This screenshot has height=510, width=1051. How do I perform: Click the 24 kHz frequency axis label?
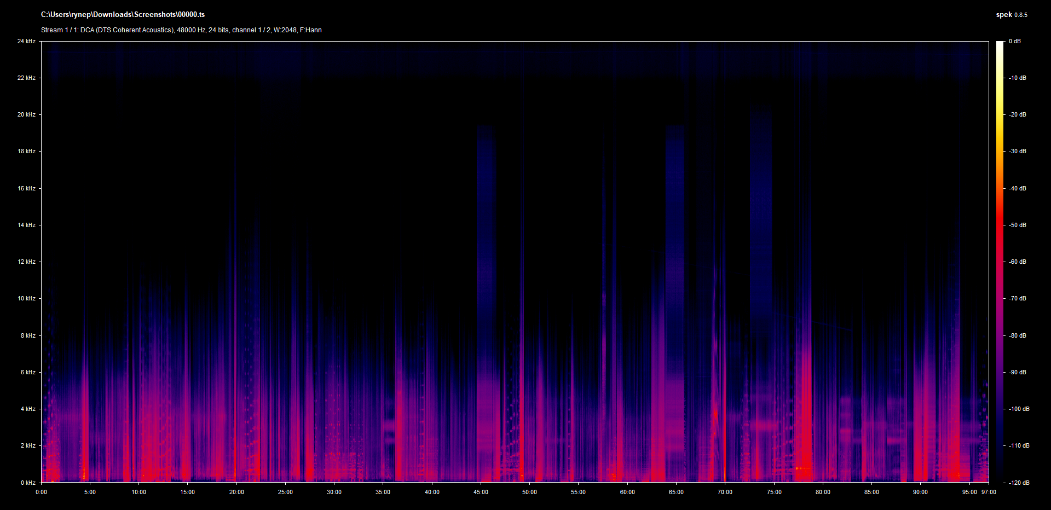[x=26, y=42]
